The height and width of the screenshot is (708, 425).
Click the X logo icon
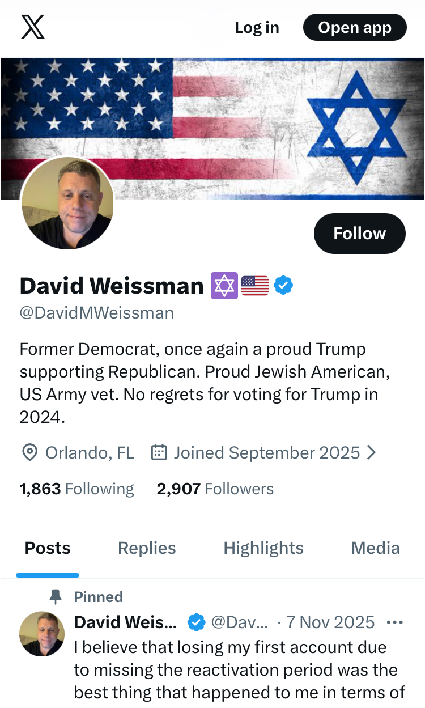pos(33,27)
